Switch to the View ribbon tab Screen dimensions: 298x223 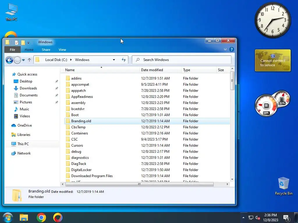(x=62, y=49)
